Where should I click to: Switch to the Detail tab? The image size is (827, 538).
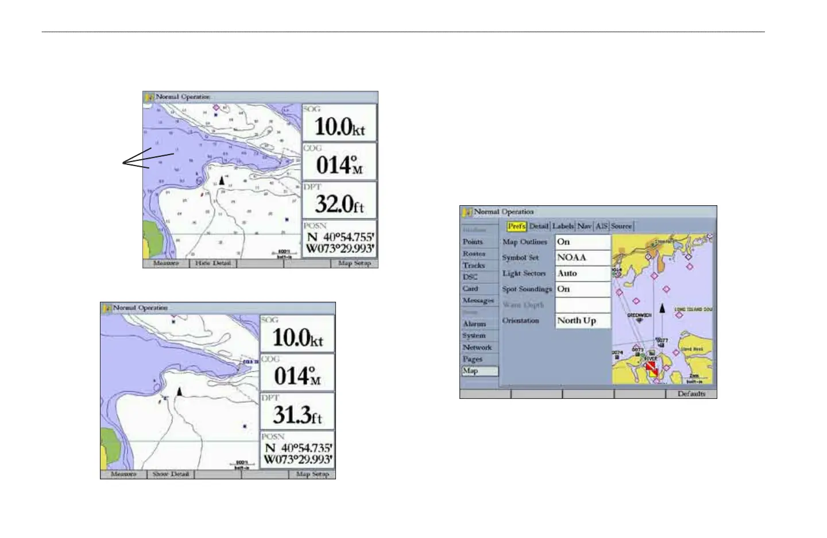click(539, 226)
